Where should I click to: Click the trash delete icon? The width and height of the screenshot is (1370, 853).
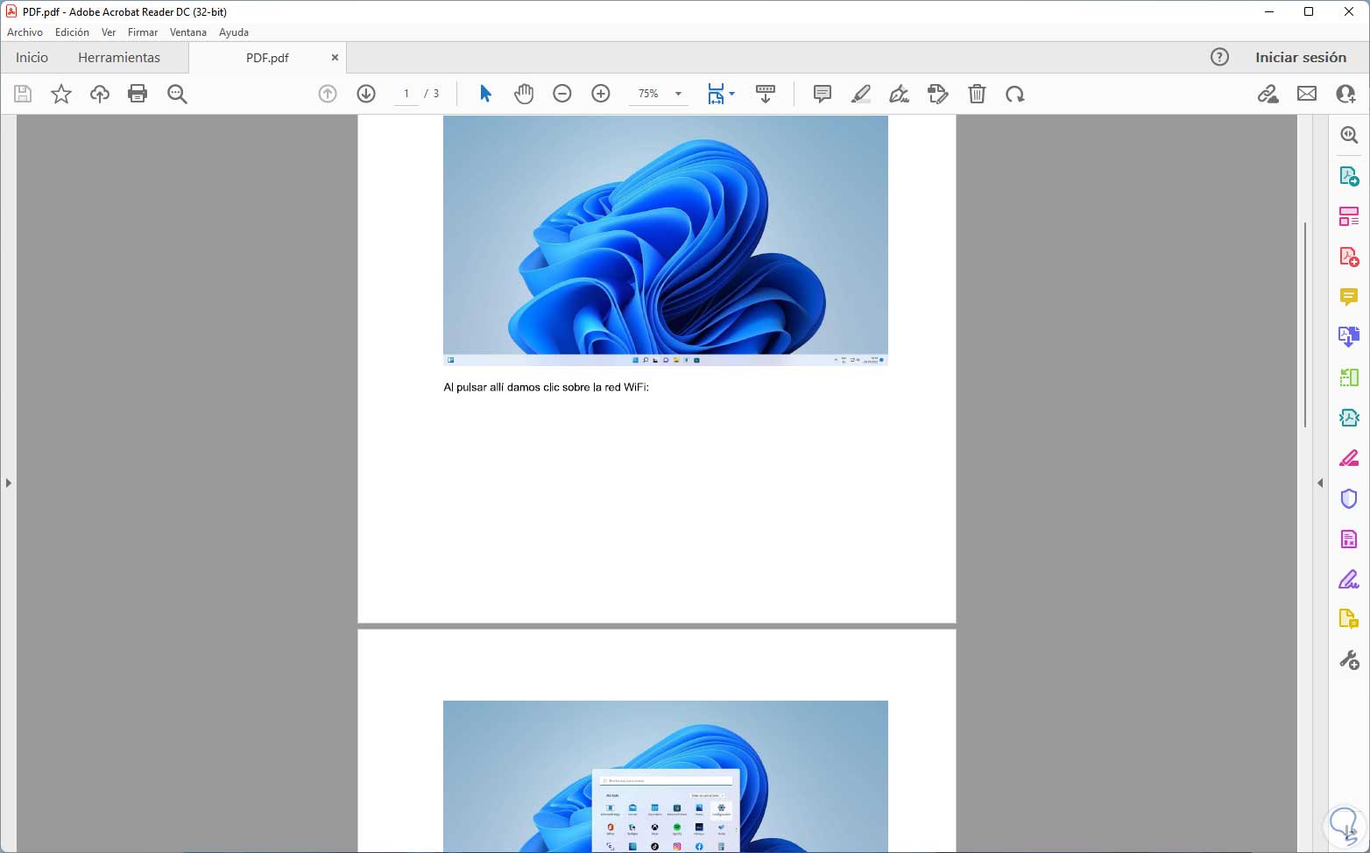pos(977,94)
